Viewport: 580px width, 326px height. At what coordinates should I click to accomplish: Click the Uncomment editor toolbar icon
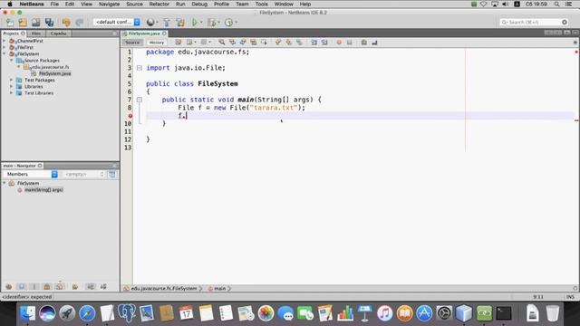[374, 43]
